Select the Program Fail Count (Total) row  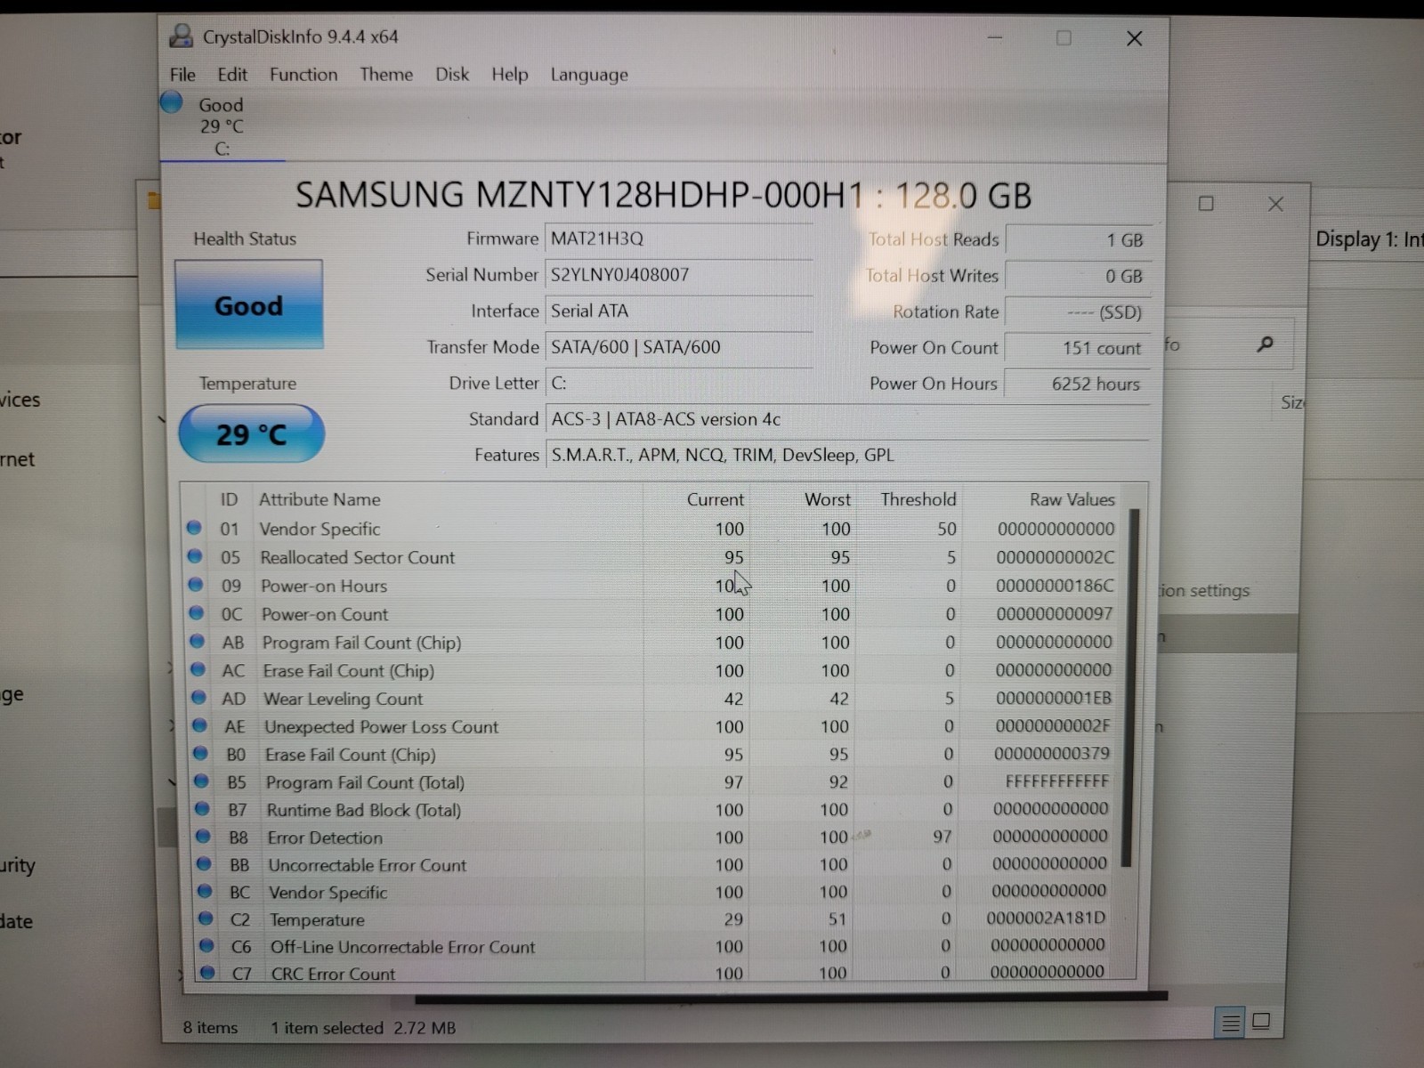pyautogui.click(x=651, y=782)
